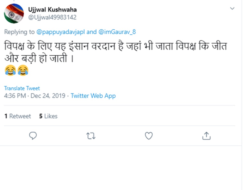This screenshot has width=243, height=190.
Task: Click the "Replying to" label
Action: coord(19,32)
